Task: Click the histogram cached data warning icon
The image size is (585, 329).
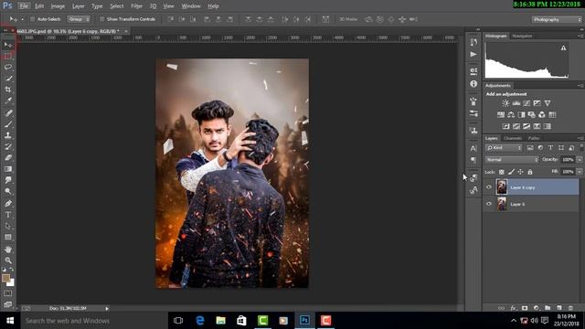Action: (563, 48)
